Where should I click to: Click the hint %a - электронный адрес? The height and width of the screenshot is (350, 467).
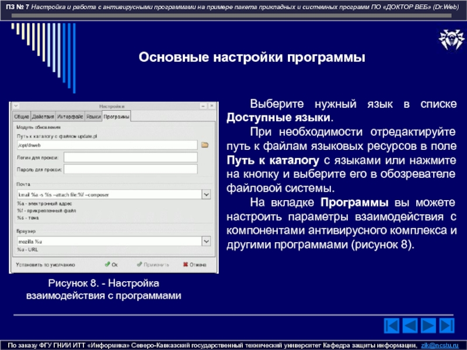click(44, 204)
